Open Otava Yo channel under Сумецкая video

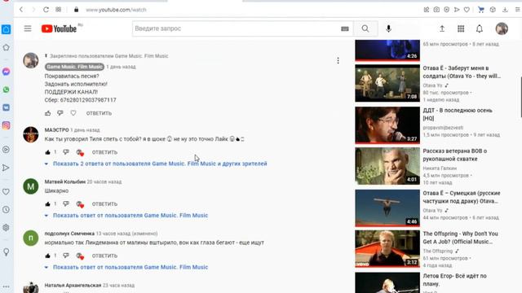[x=432, y=211]
